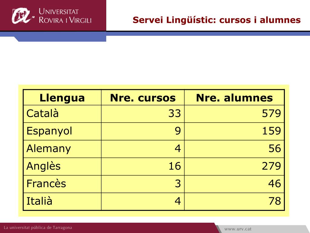The height and width of the screenshot is (233, 310).
Task: Select the Català row label
Action: [x=42, y=113]
